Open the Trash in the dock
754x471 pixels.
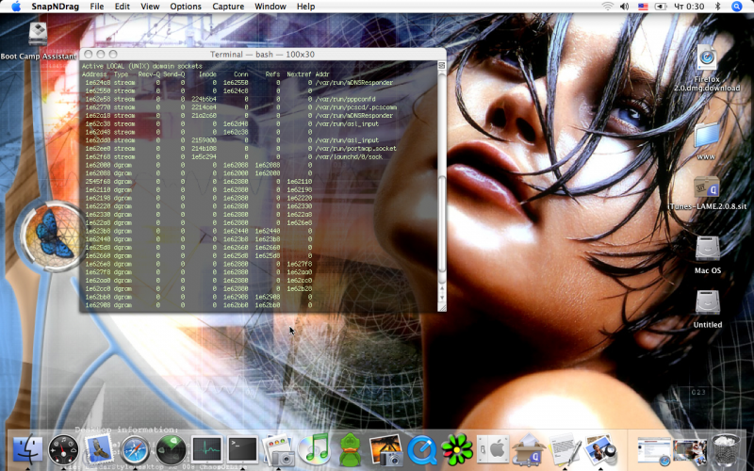point(726,449)
